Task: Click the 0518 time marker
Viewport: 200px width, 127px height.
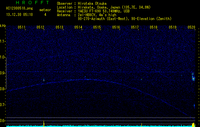Action: click(154, 27)
